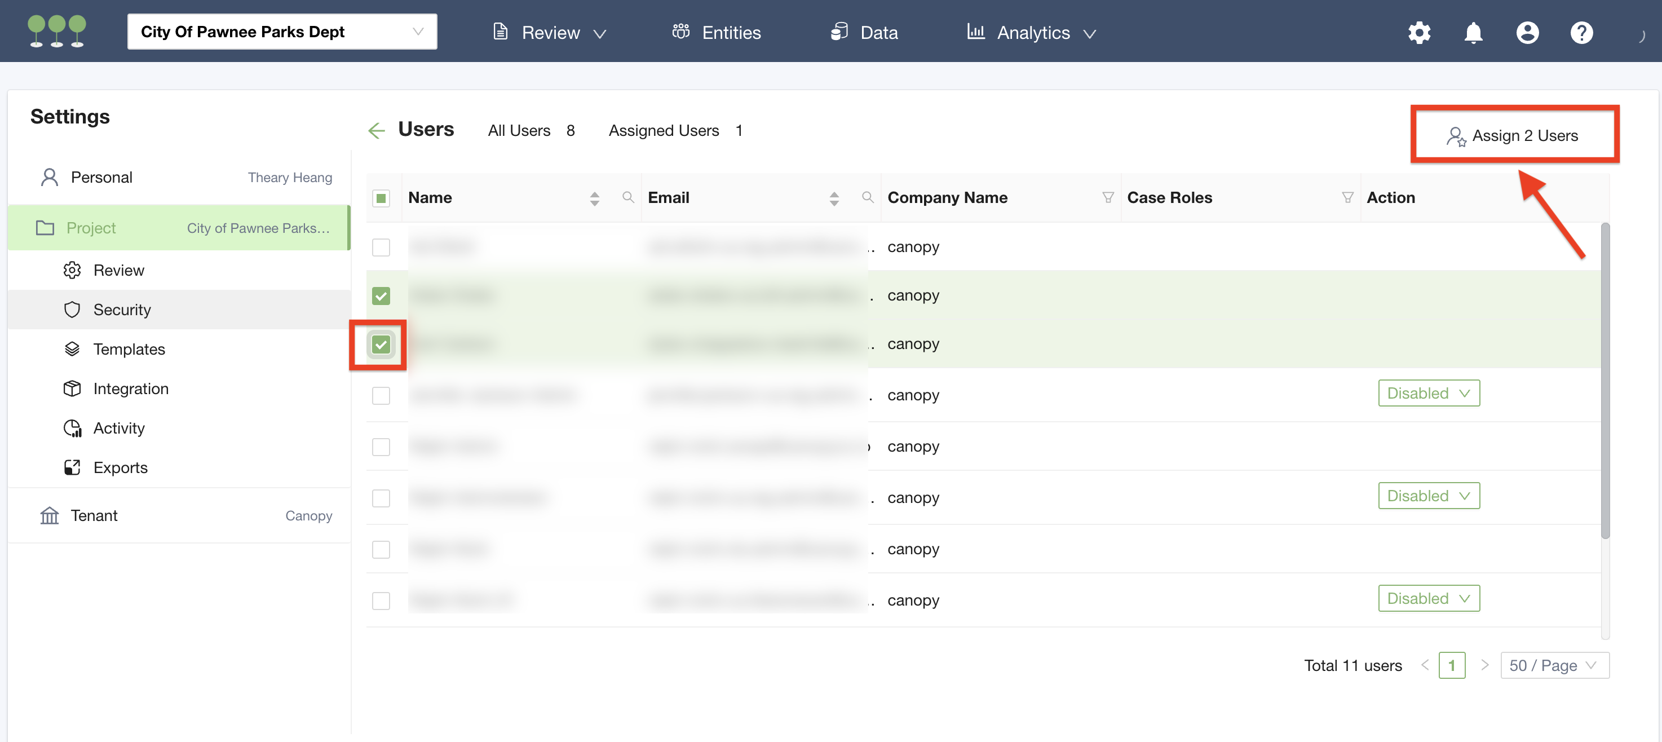Screen dimensions: 1662x742
Task: Open the help question mark icon
Action: tap(1581, 32)
